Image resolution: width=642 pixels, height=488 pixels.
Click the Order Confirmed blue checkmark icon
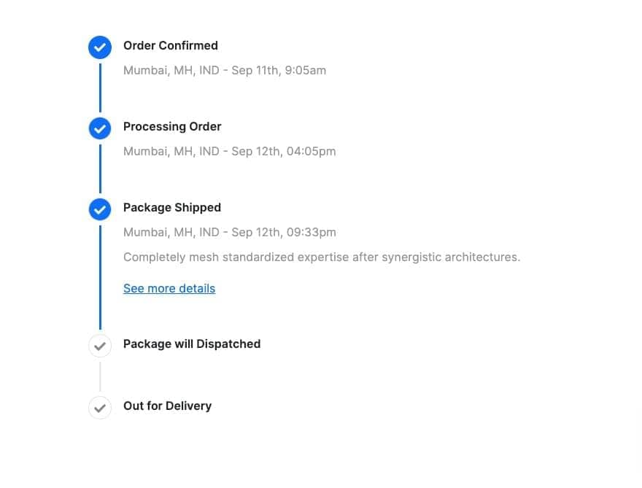click(x=100, y=47)
